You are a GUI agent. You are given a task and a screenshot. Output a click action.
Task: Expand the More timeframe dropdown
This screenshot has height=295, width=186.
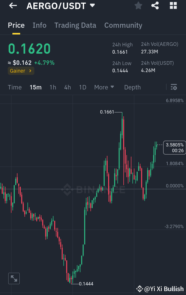pyautogui.click(x=104, y=87)
